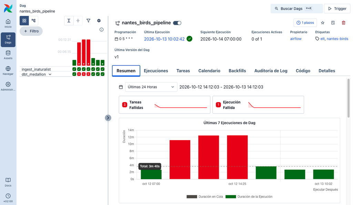
Task: Click the info icon near the grid
Action: coord(102,30)
